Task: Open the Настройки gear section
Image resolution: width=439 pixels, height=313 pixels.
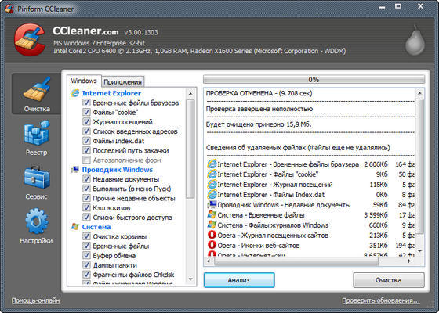Action: (36, 226)
